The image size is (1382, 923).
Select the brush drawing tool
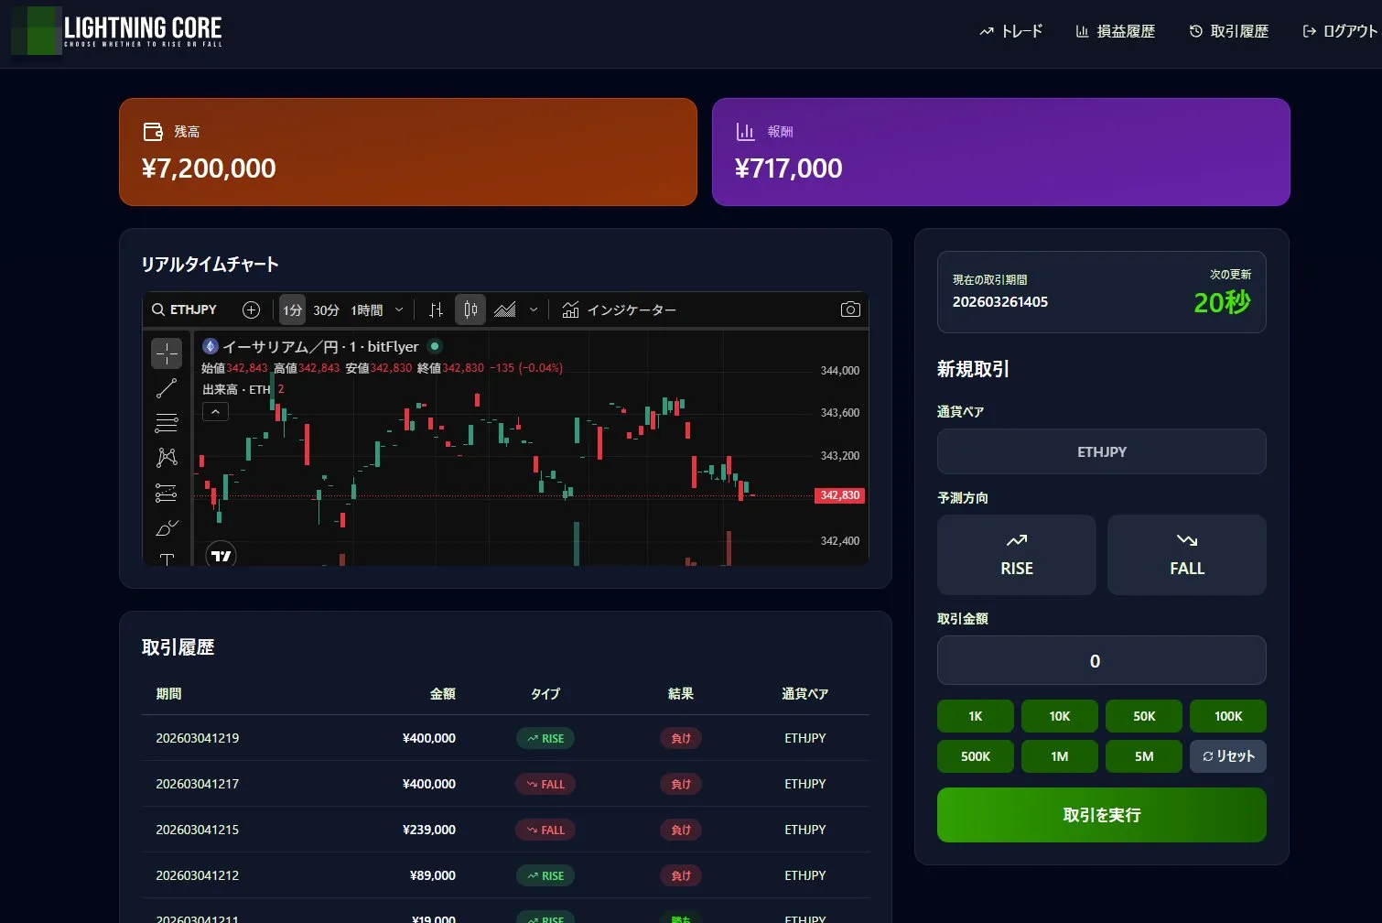pos(167,527)
